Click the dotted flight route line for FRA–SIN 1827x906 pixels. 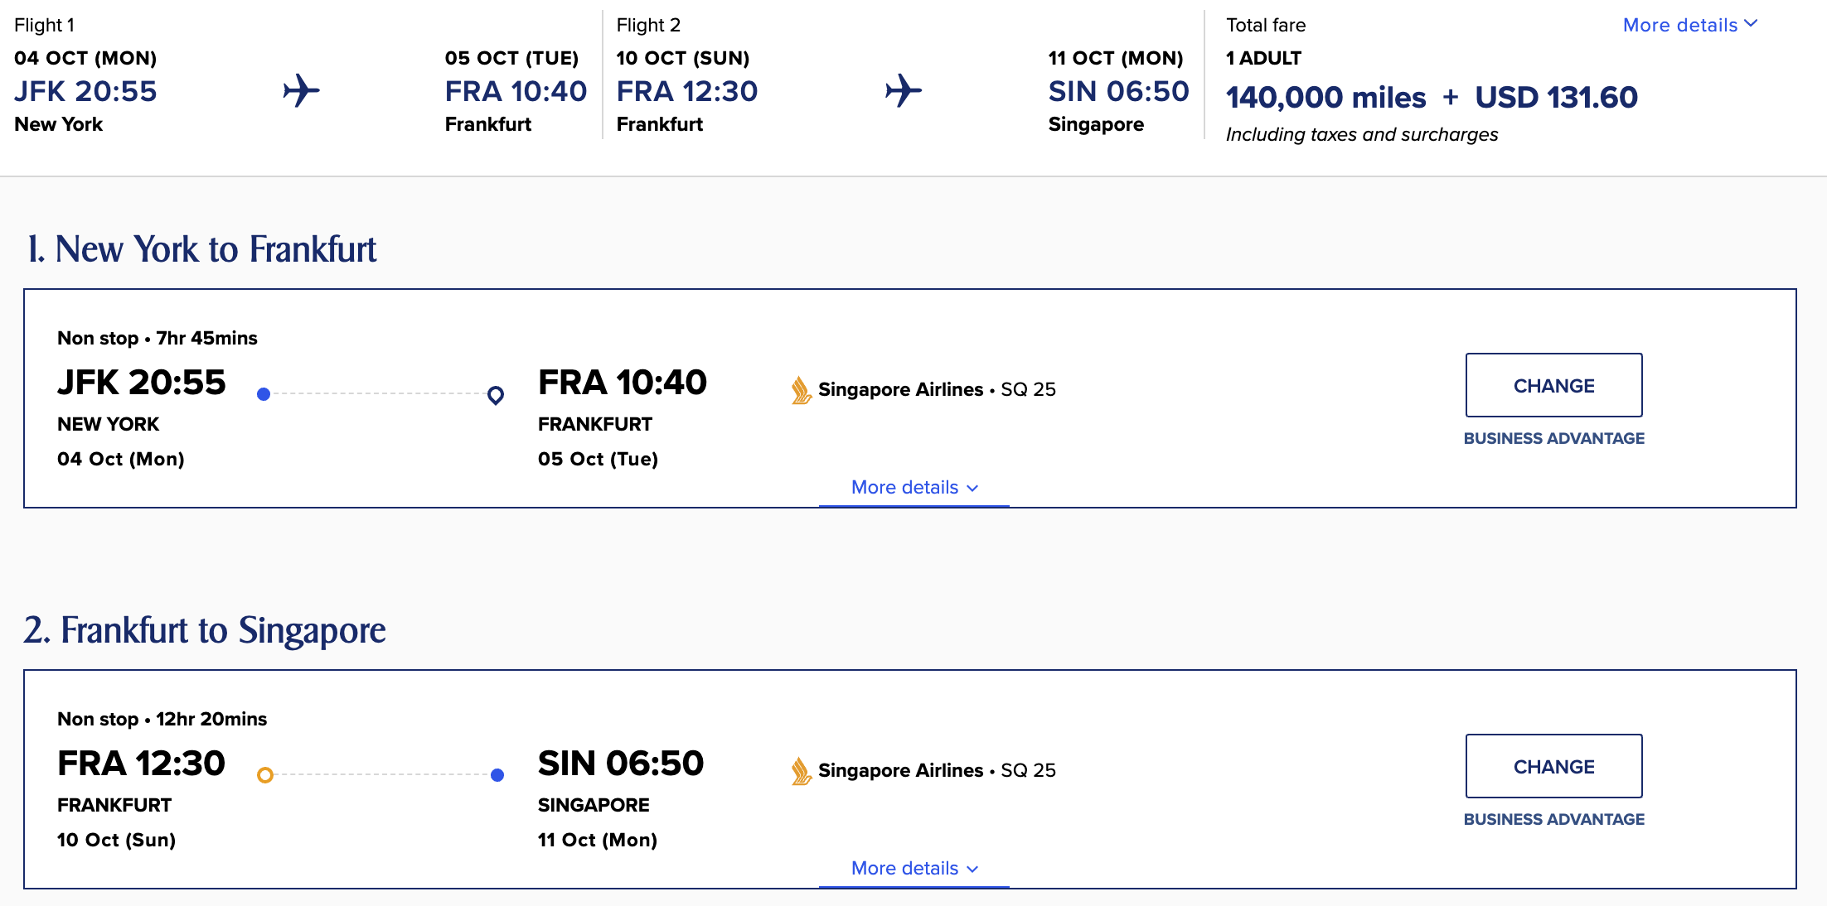381,776
